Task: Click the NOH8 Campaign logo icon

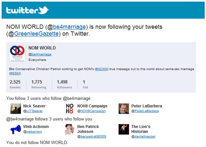Action: pos(70,109)
